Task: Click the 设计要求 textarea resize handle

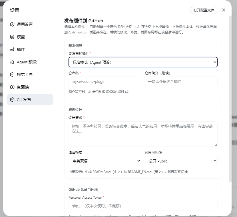Action: point(216,145)
